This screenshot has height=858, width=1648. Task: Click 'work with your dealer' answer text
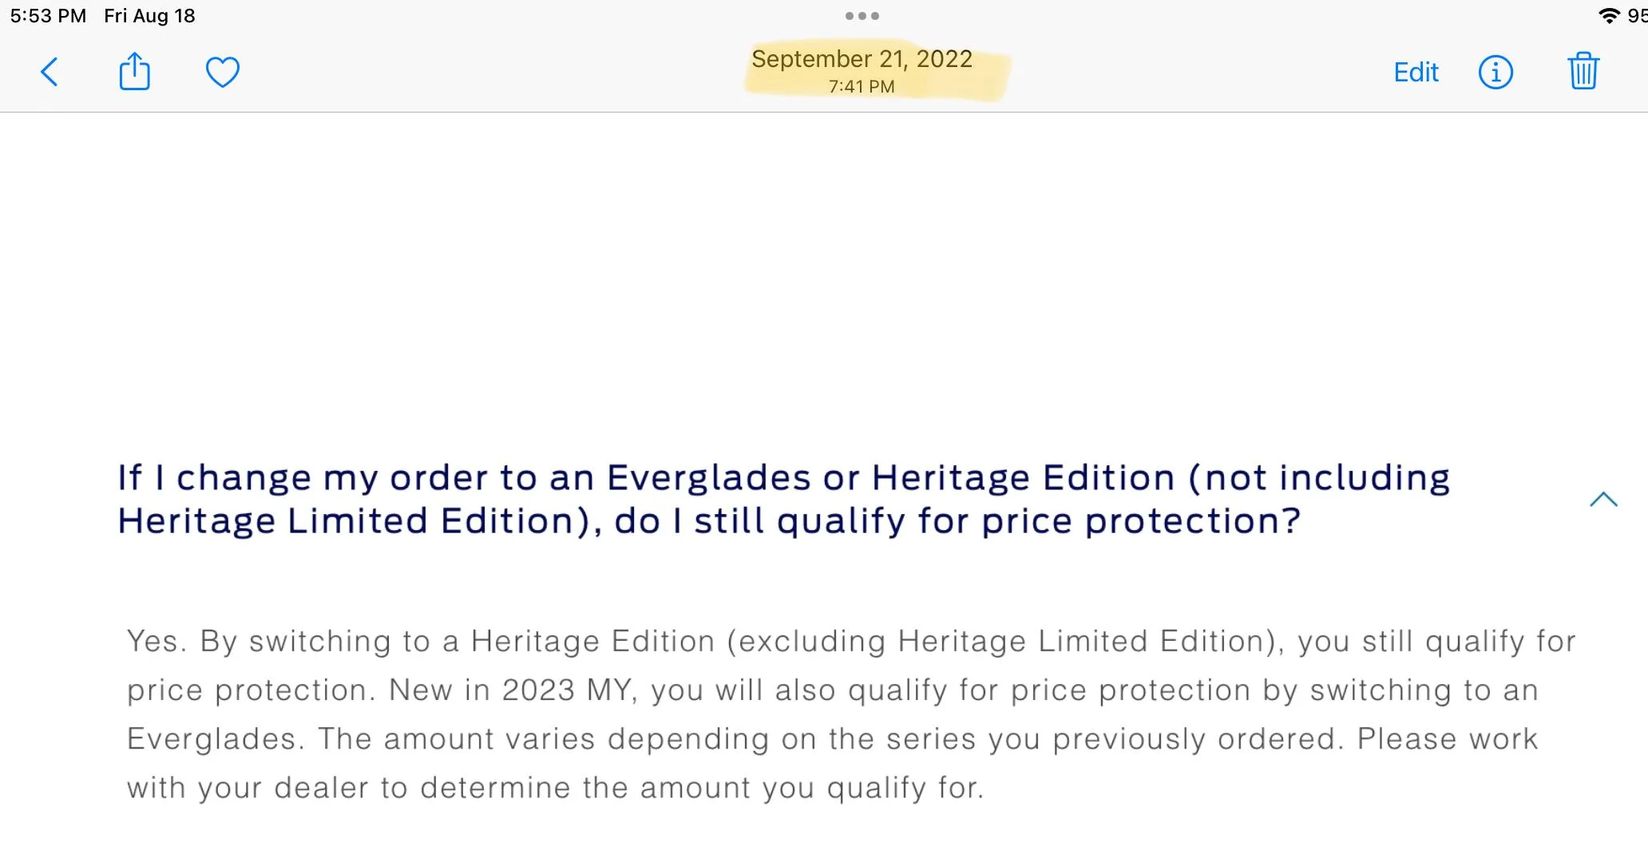pyautogui.click(x=832, y=763)
